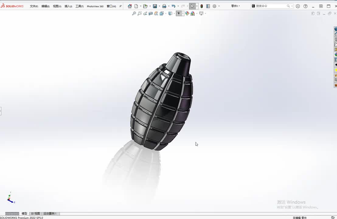Click the tile windows icon in title bar
The image size is (337, 219).
point(321,6)
